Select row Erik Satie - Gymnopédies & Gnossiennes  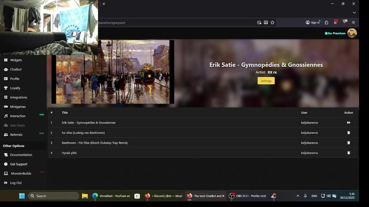pos(203,122)
